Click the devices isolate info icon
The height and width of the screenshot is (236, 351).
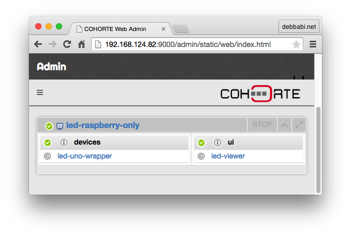pyautogui.click(x=64, y=142)
